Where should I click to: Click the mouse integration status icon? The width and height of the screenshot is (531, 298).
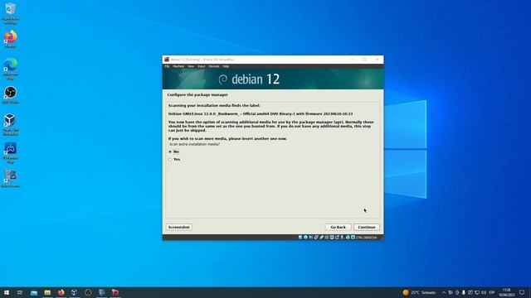point(348,238)
